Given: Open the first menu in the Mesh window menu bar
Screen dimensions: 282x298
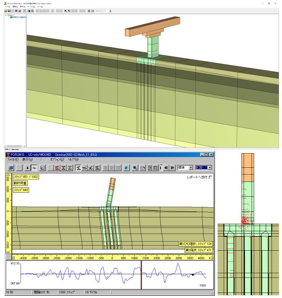Looking at the screenshot, I should [8, 6].
